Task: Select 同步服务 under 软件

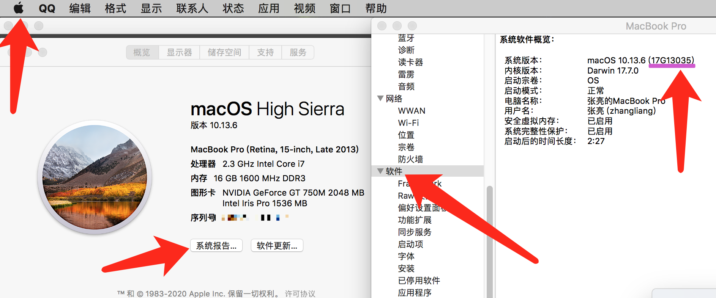Action: [x=415, y=232]
